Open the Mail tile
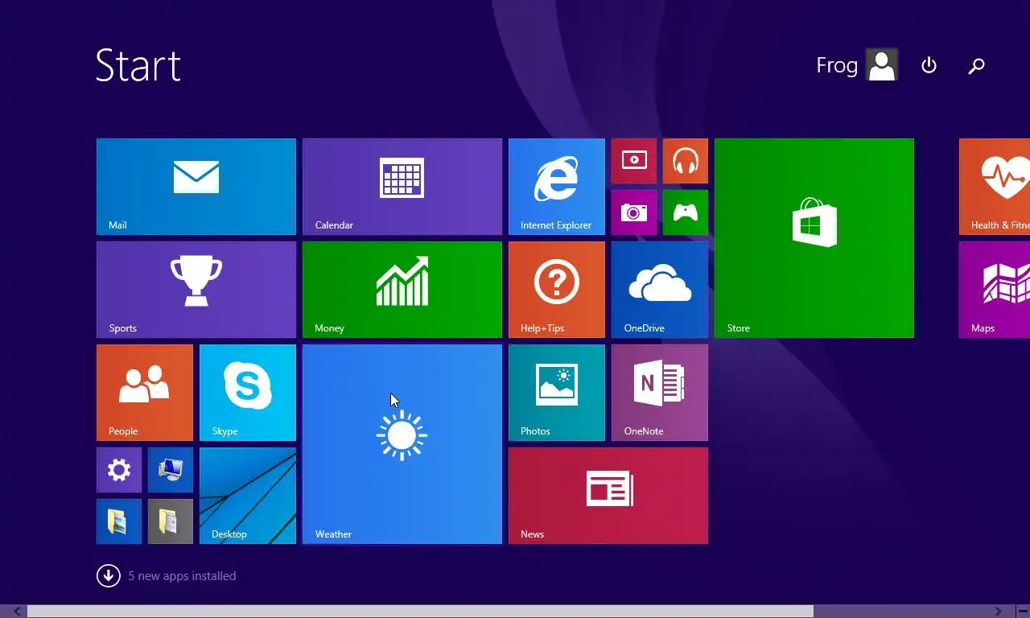1030x618 pixels. pos(196,187)
